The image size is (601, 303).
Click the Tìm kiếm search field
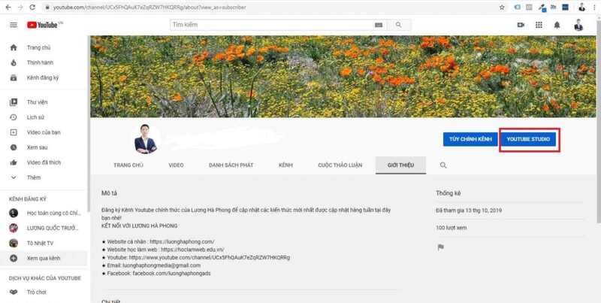pyautogui.click(x=278, y=25)
